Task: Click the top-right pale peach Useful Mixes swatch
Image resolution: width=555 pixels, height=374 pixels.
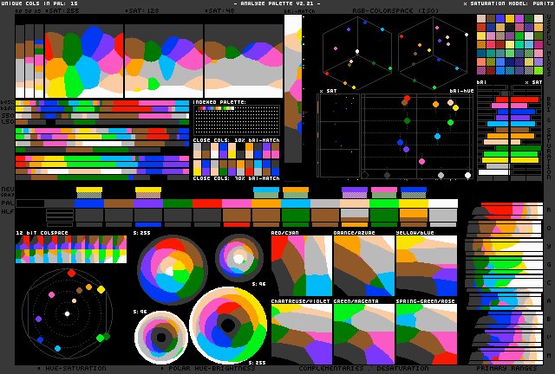Action: coord(539,19)
